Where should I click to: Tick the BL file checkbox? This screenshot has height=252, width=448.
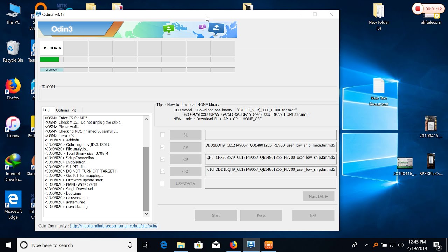tap(162, 135)
